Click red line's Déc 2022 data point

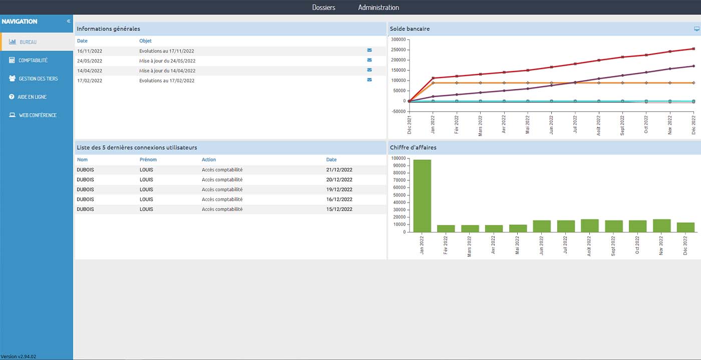click(x=693, y=48)
